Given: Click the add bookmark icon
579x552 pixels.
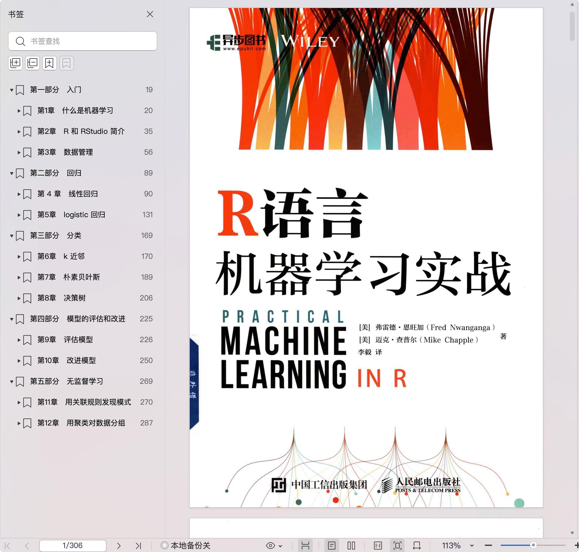Looking at the screenshot, I should (x=49, y=63).
